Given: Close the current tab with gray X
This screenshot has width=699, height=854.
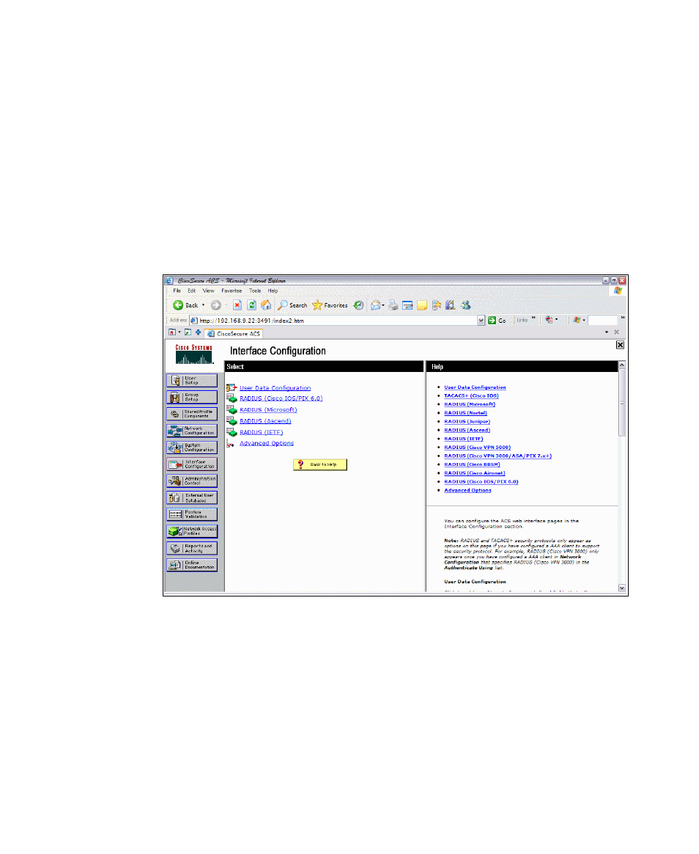Looking at the screenshot, I should click(x=617, y=332).
